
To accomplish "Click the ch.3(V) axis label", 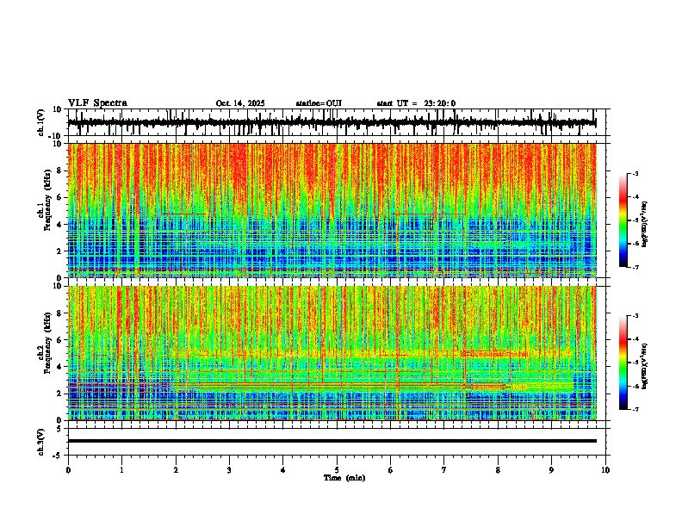I will tap(41, 442).
